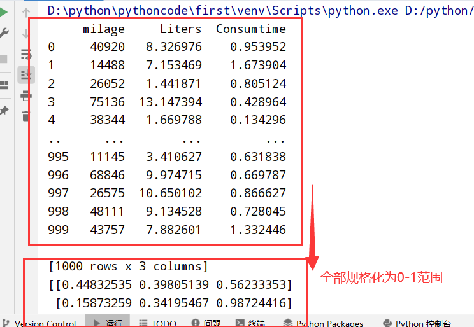Open the TODO tool window tab

click(x=157, y=323)
